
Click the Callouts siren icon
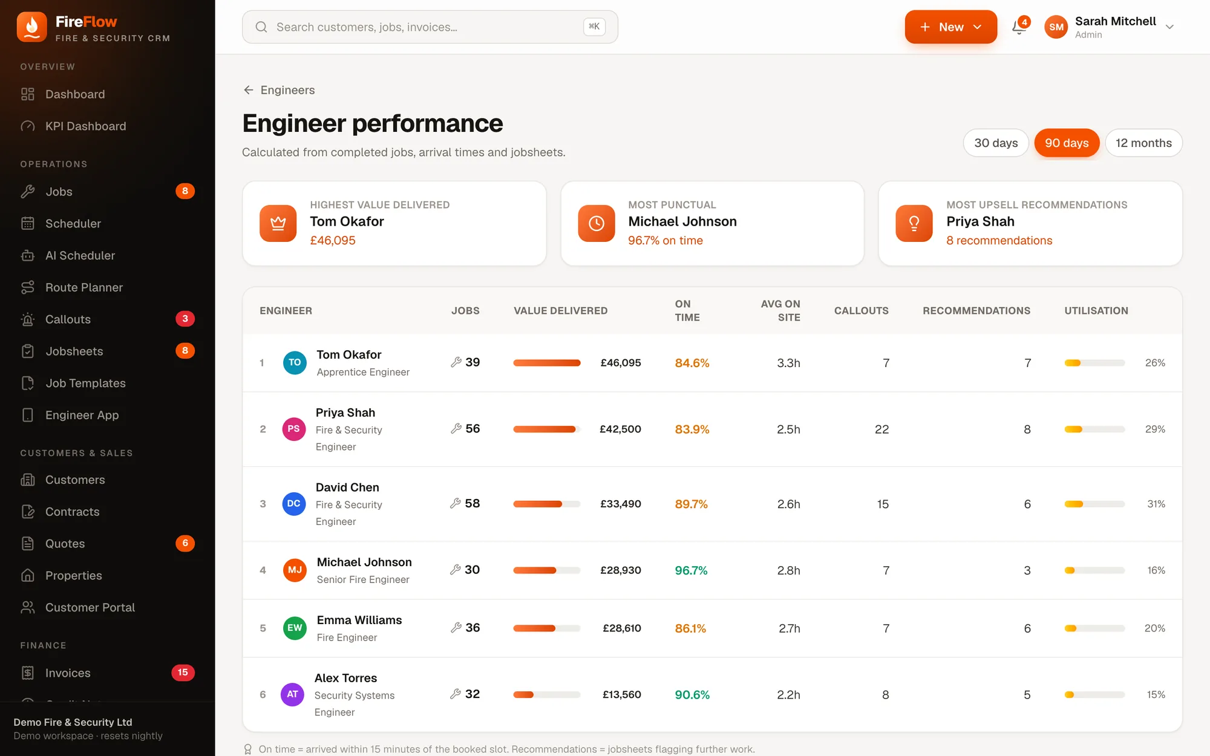28,319
